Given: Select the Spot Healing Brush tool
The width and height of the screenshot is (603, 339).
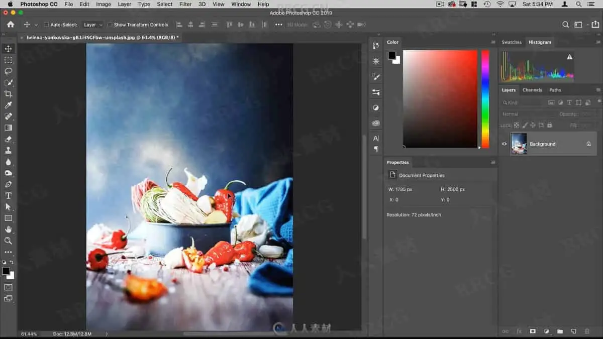Looking at the screenshot, I should point(8,117).
